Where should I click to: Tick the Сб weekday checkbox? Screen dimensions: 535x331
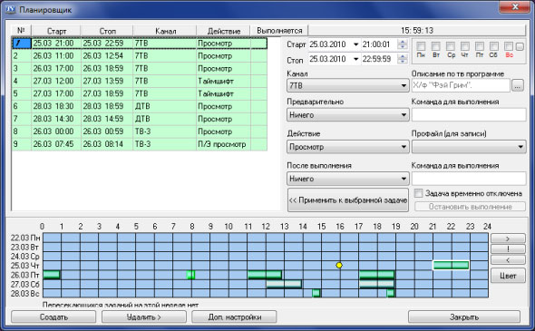point(493,46)
